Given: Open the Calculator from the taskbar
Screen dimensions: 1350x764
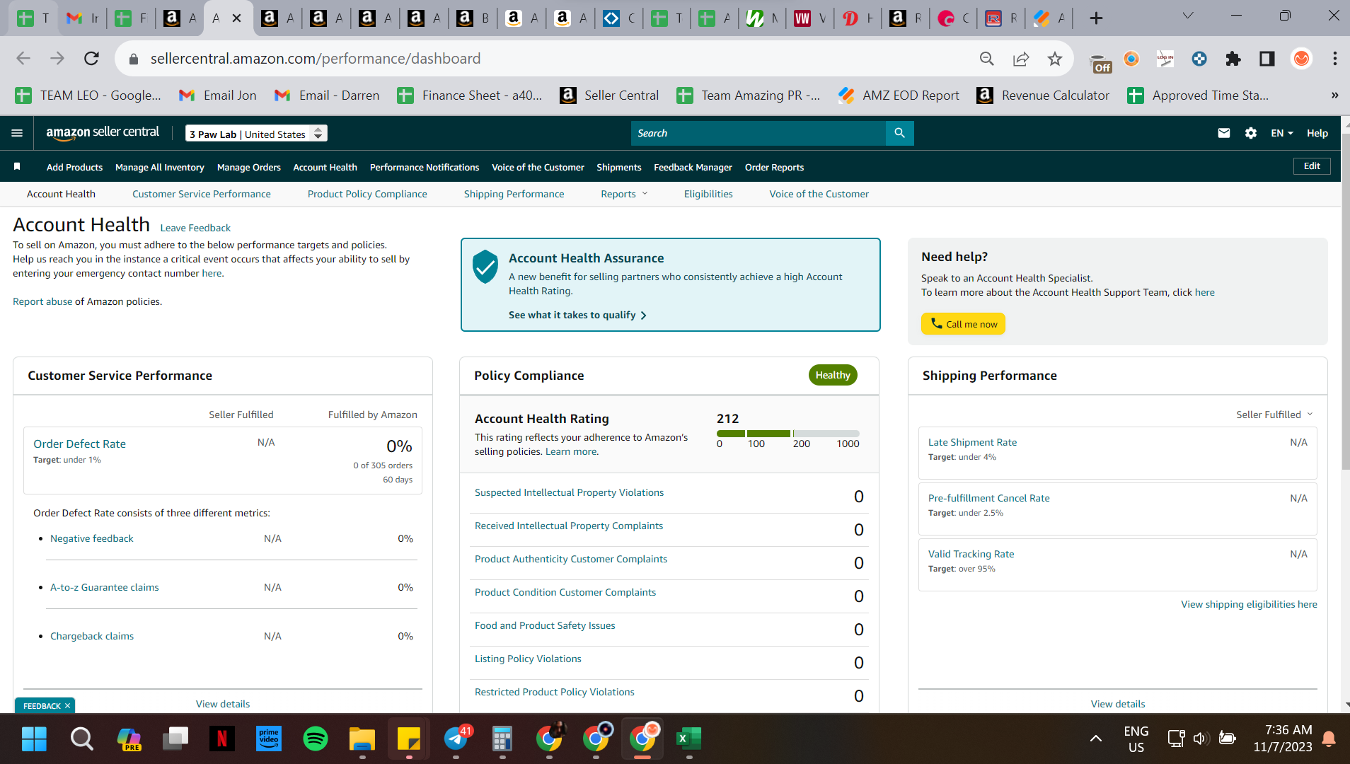Looking at the screenshot, I should [502, 739].
